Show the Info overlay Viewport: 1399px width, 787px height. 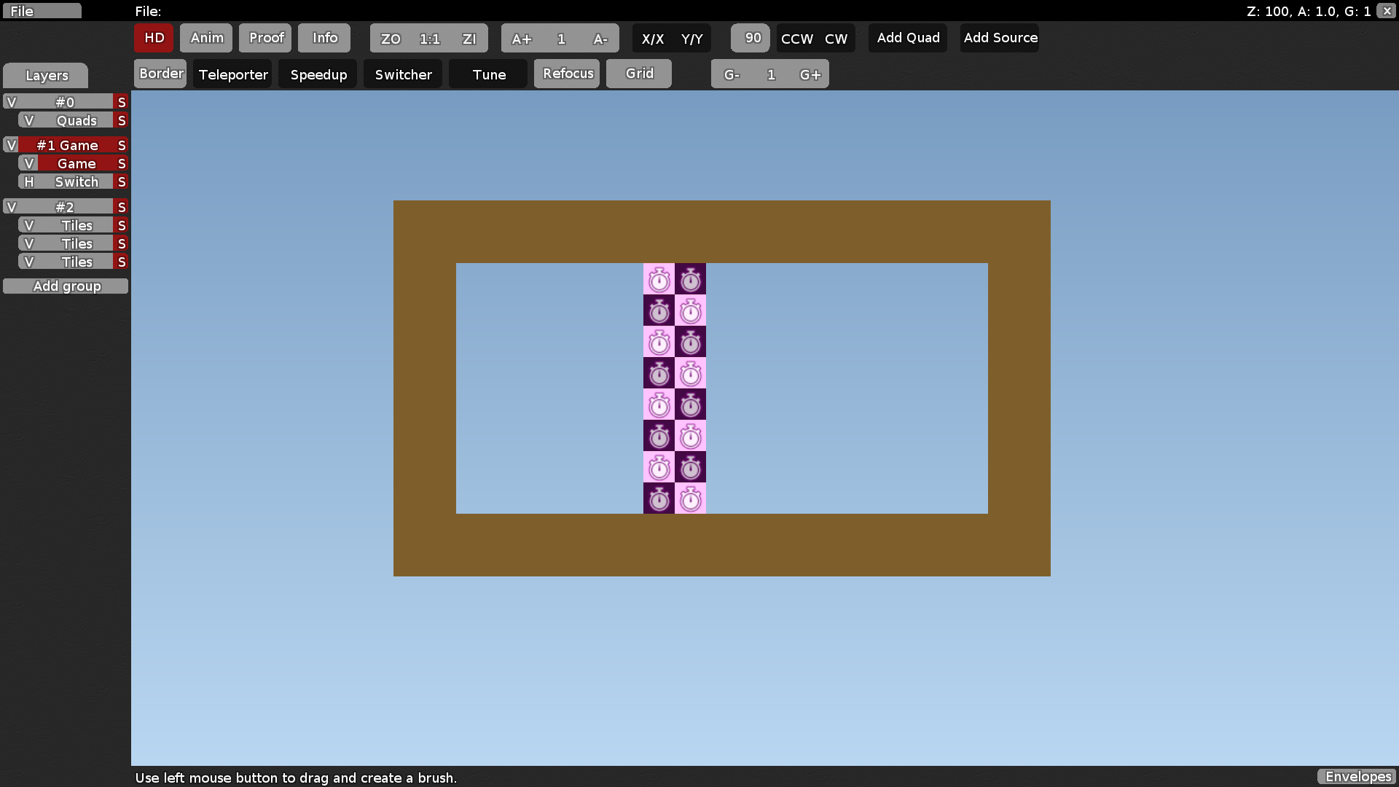pyautogui.click(x=324, y=38)
